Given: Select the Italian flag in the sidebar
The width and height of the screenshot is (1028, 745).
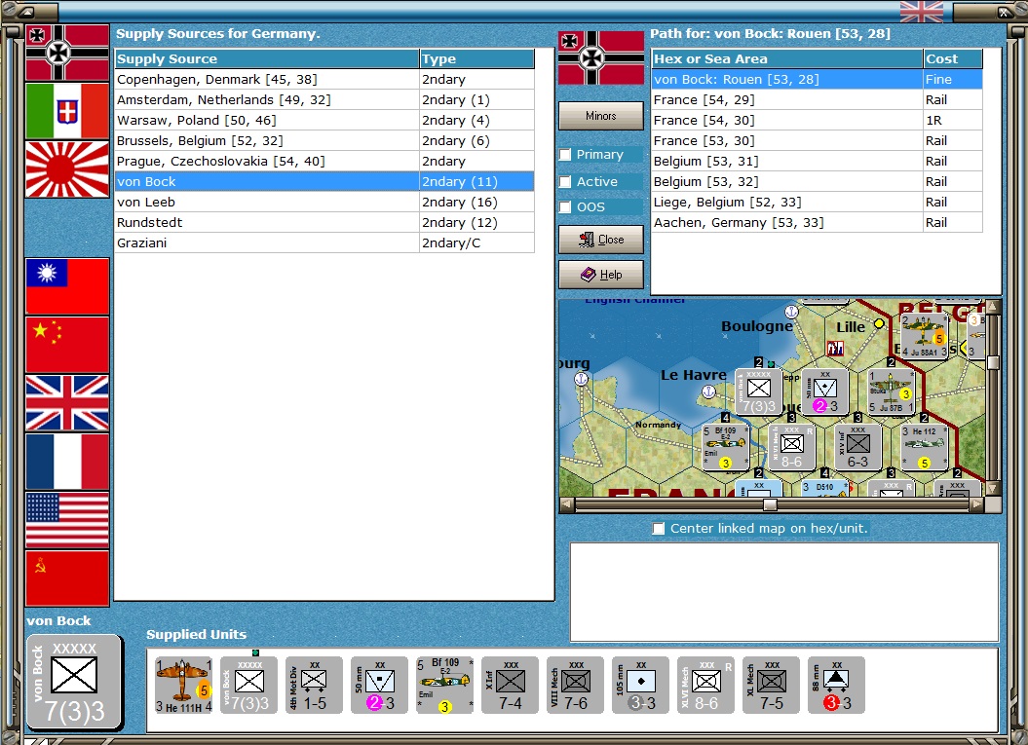Looking at the screenshot, I should (66, 111).
